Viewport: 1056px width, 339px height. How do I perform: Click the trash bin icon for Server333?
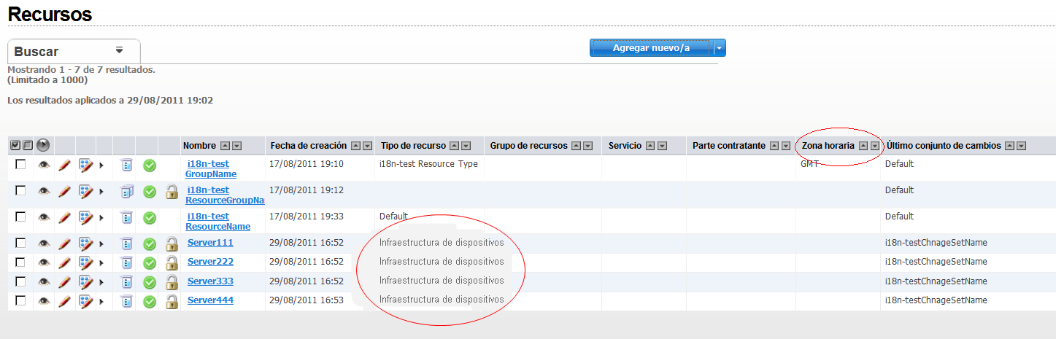(x=127, y=281)
